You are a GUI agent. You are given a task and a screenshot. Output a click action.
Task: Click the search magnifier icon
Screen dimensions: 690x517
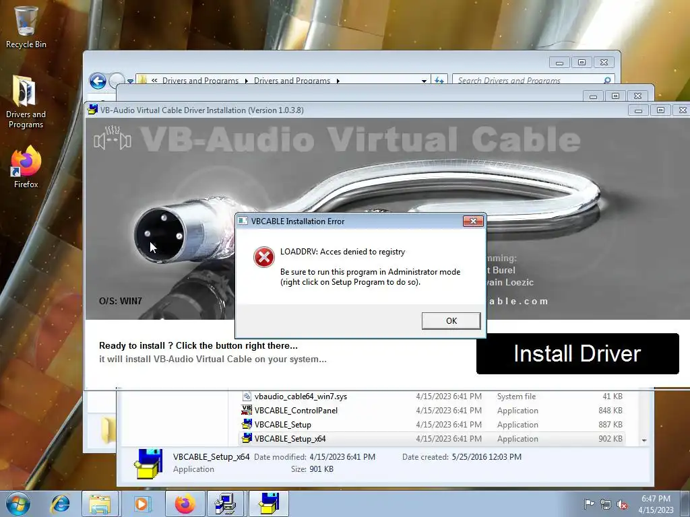607,81
